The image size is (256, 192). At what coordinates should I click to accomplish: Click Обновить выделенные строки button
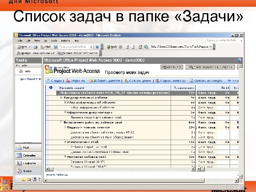pyautogui.click(x=210, y=67)
